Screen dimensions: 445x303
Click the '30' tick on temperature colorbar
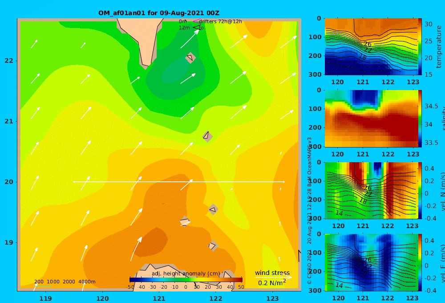point(429,24)
